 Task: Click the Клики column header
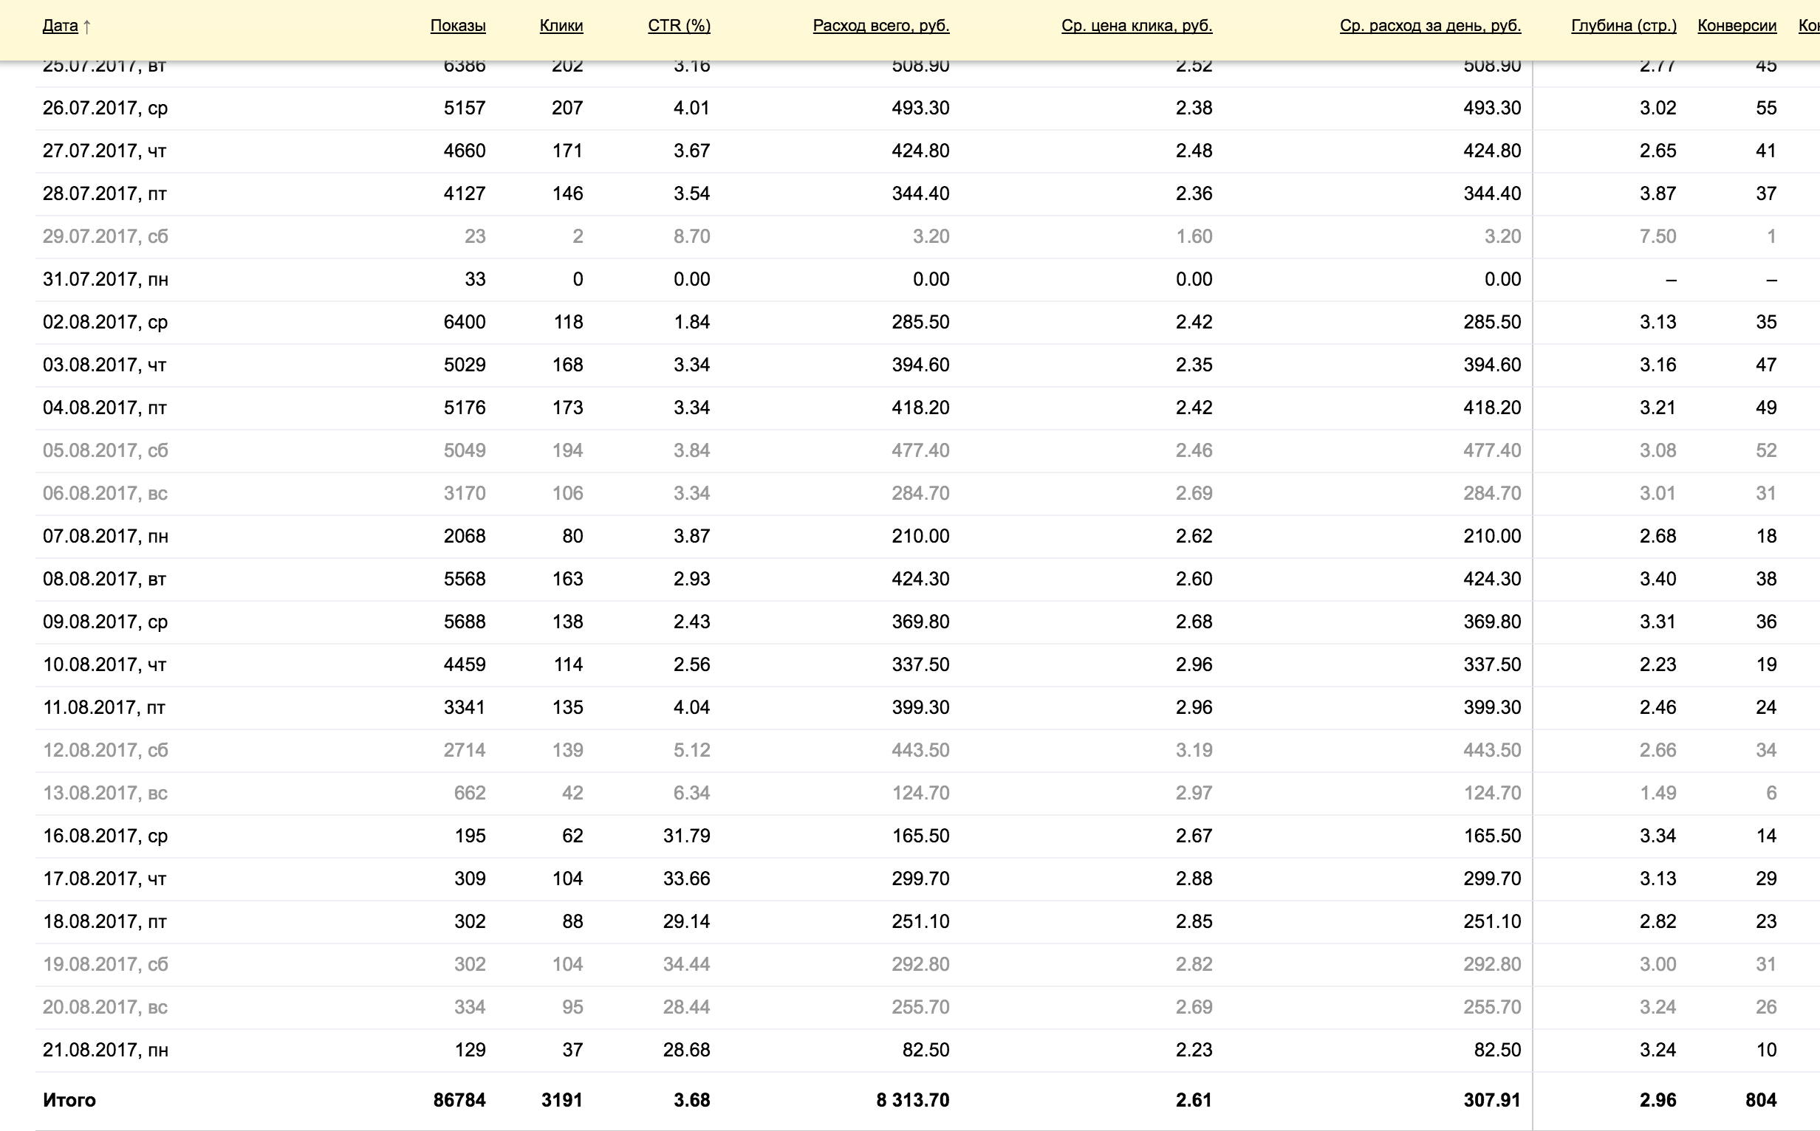click(x=561, y=25)
